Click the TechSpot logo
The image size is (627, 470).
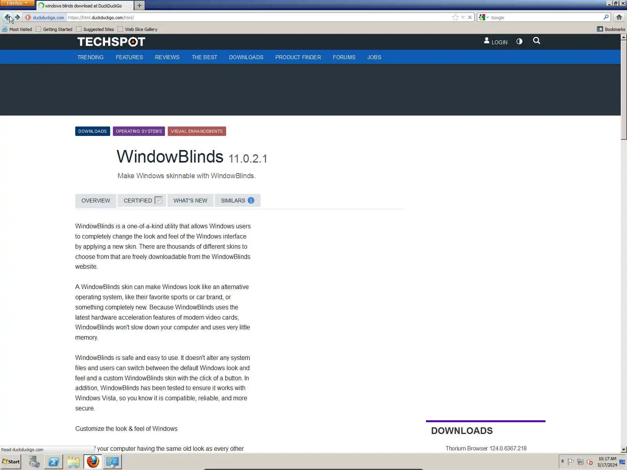[x=111, y=42]
